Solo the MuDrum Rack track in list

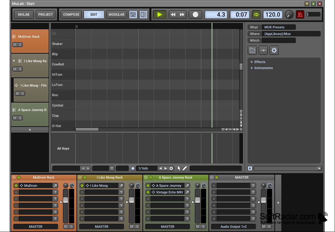pos(20,45)
